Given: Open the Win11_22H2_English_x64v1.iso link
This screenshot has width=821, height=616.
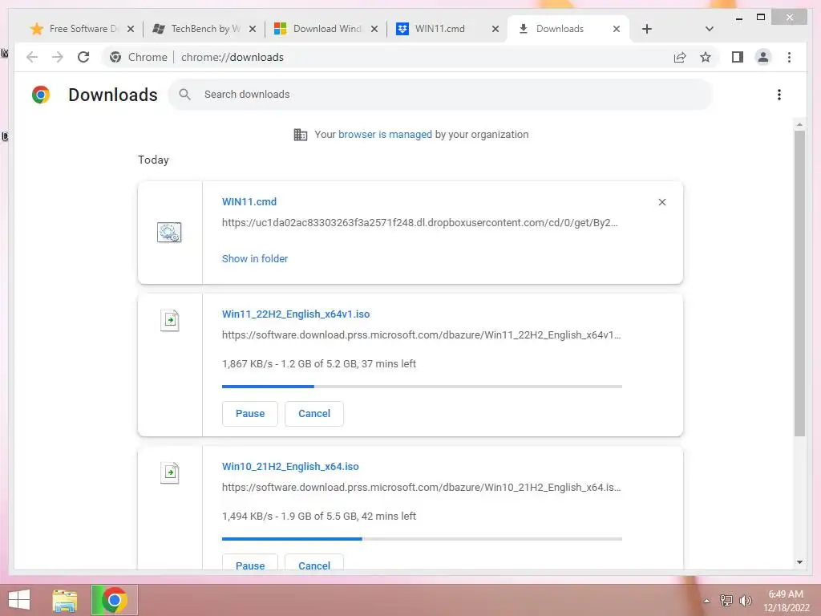Looking at the screenshot, I should coord(296,314).
